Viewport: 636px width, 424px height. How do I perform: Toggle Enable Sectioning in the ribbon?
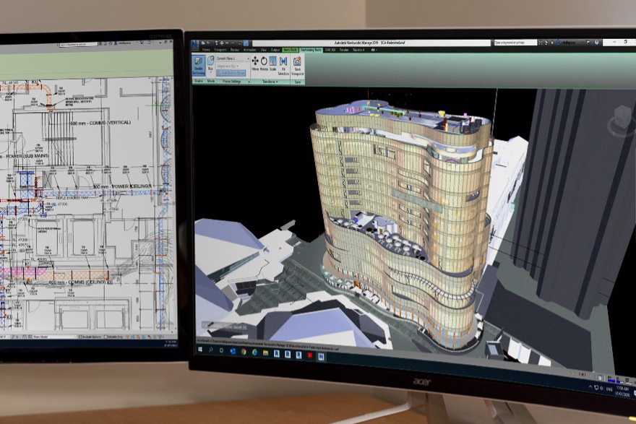(199, 66)
